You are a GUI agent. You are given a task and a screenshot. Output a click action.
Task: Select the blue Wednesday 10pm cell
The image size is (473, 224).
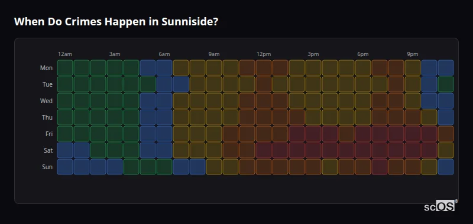pos(429,101)
